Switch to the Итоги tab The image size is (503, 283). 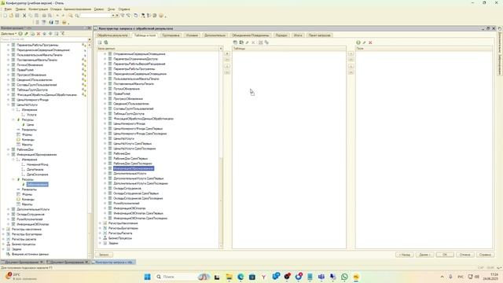tap(298, 35)
